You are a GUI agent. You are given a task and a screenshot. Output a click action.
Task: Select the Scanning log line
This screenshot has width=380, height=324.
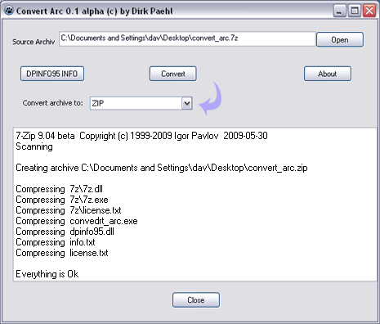coord(34,146)
